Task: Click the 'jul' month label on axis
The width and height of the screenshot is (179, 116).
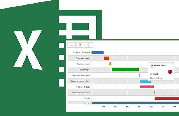Action: coord(139,107)
